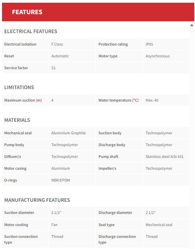Click the Seal type Mechanical seal value
The height and width of the screenshot is (249, 195).
[x=159, y=225]
